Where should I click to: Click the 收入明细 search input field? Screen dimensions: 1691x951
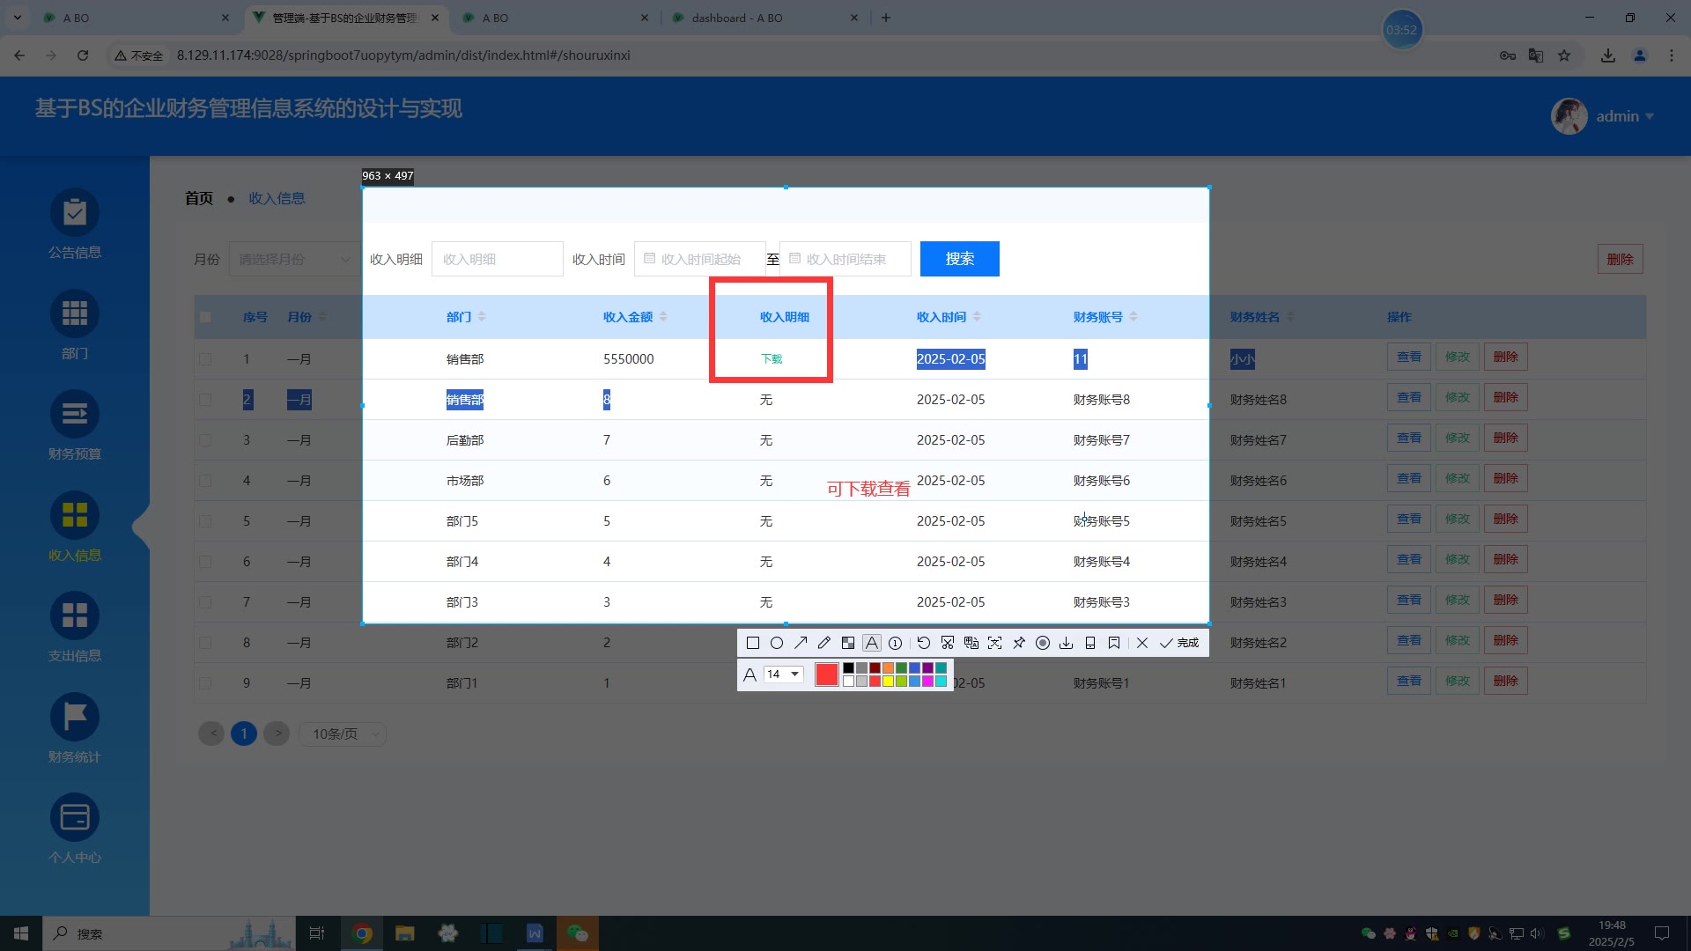click(497, 259)
